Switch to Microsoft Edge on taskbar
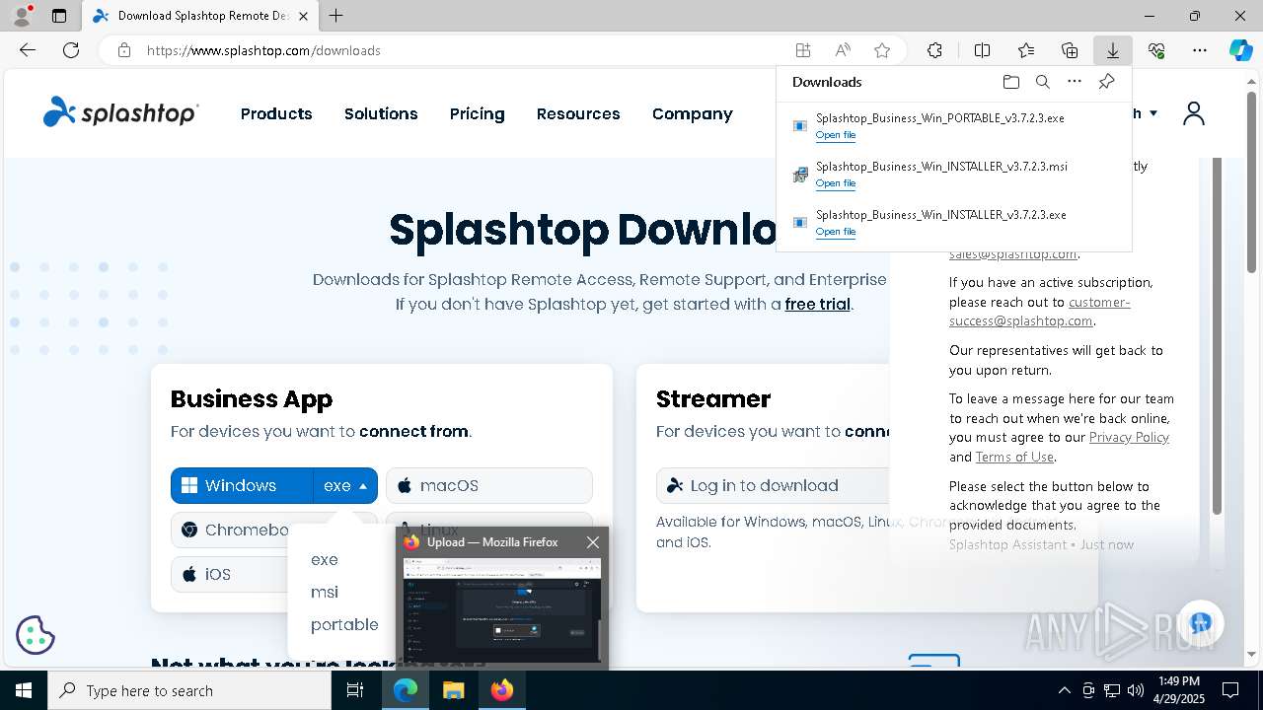This screenshot has width=1263, height=710. pyautogui.click(x=406, y=690)
